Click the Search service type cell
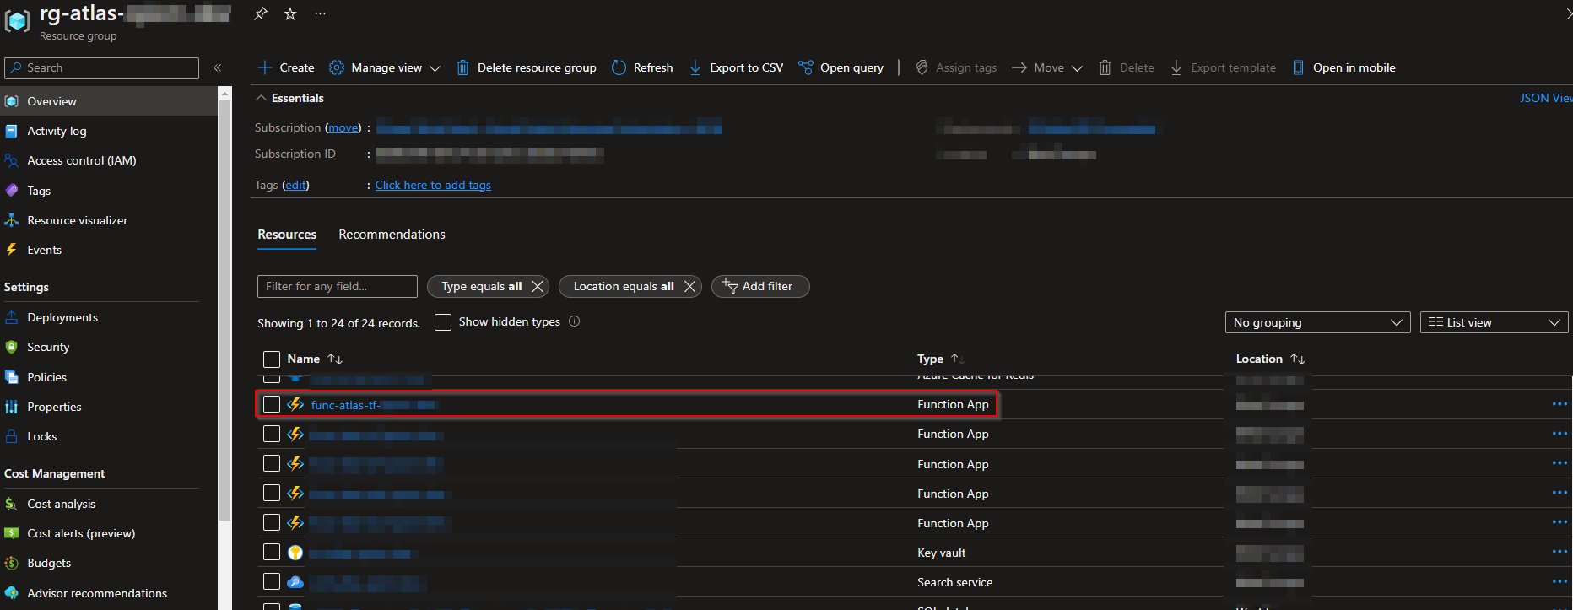This screenshot has width=1573, height=610. tap(954, 582)
